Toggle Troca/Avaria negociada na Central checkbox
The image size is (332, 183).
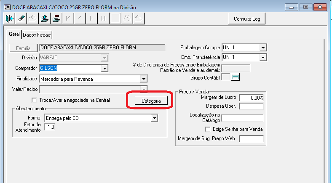click(34, 100)
